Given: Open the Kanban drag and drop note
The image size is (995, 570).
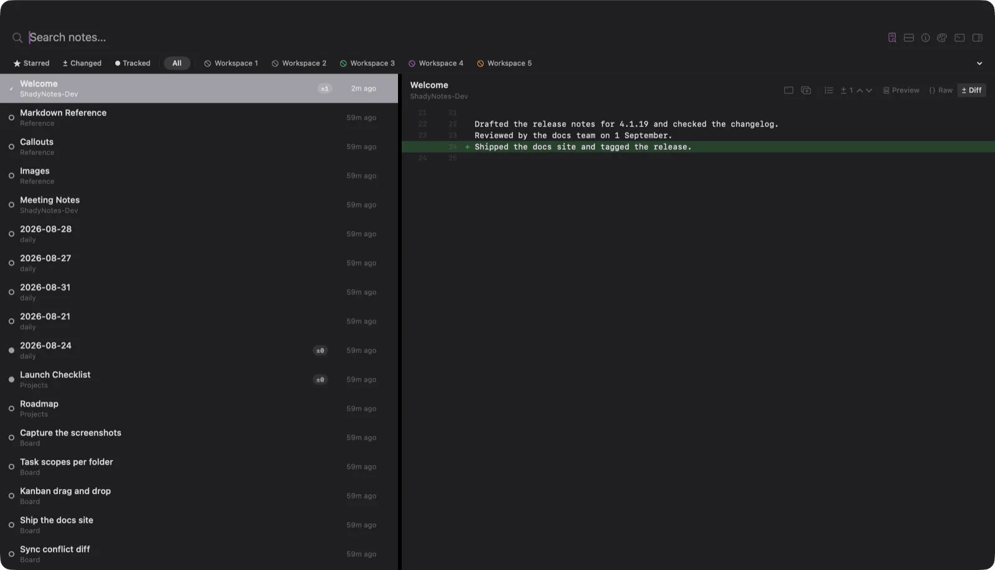Looking at the screenshot, I should click(x=199, y=495).
